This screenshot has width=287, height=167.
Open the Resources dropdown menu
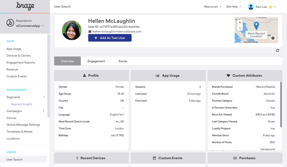[x=213, y=7]
